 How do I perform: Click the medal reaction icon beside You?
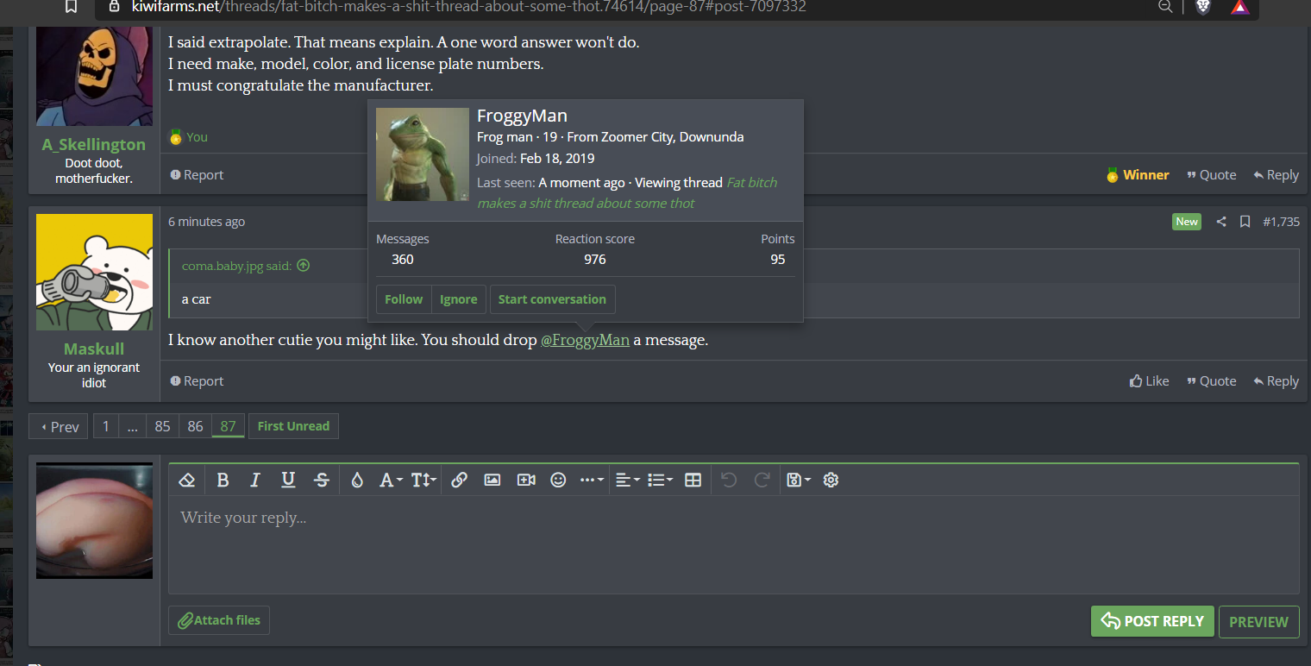(176, 137)
